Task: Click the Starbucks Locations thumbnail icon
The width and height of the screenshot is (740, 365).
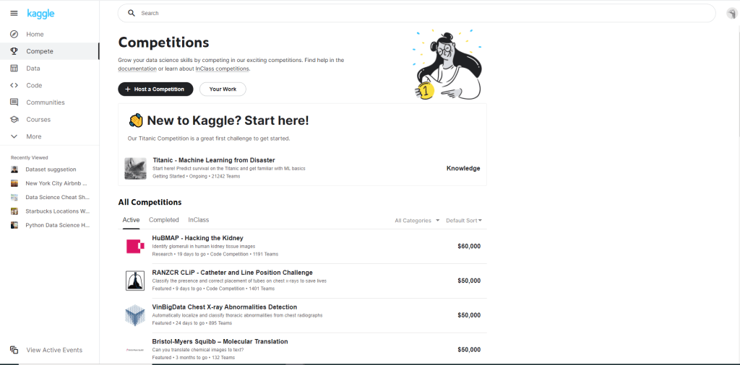Action: [14, 211]
